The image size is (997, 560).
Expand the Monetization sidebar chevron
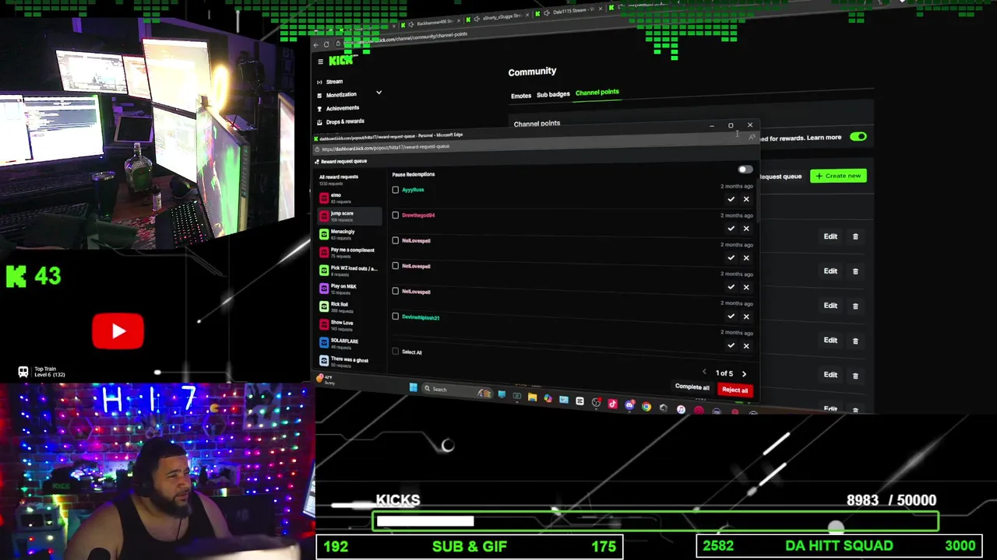coord(379,93)
